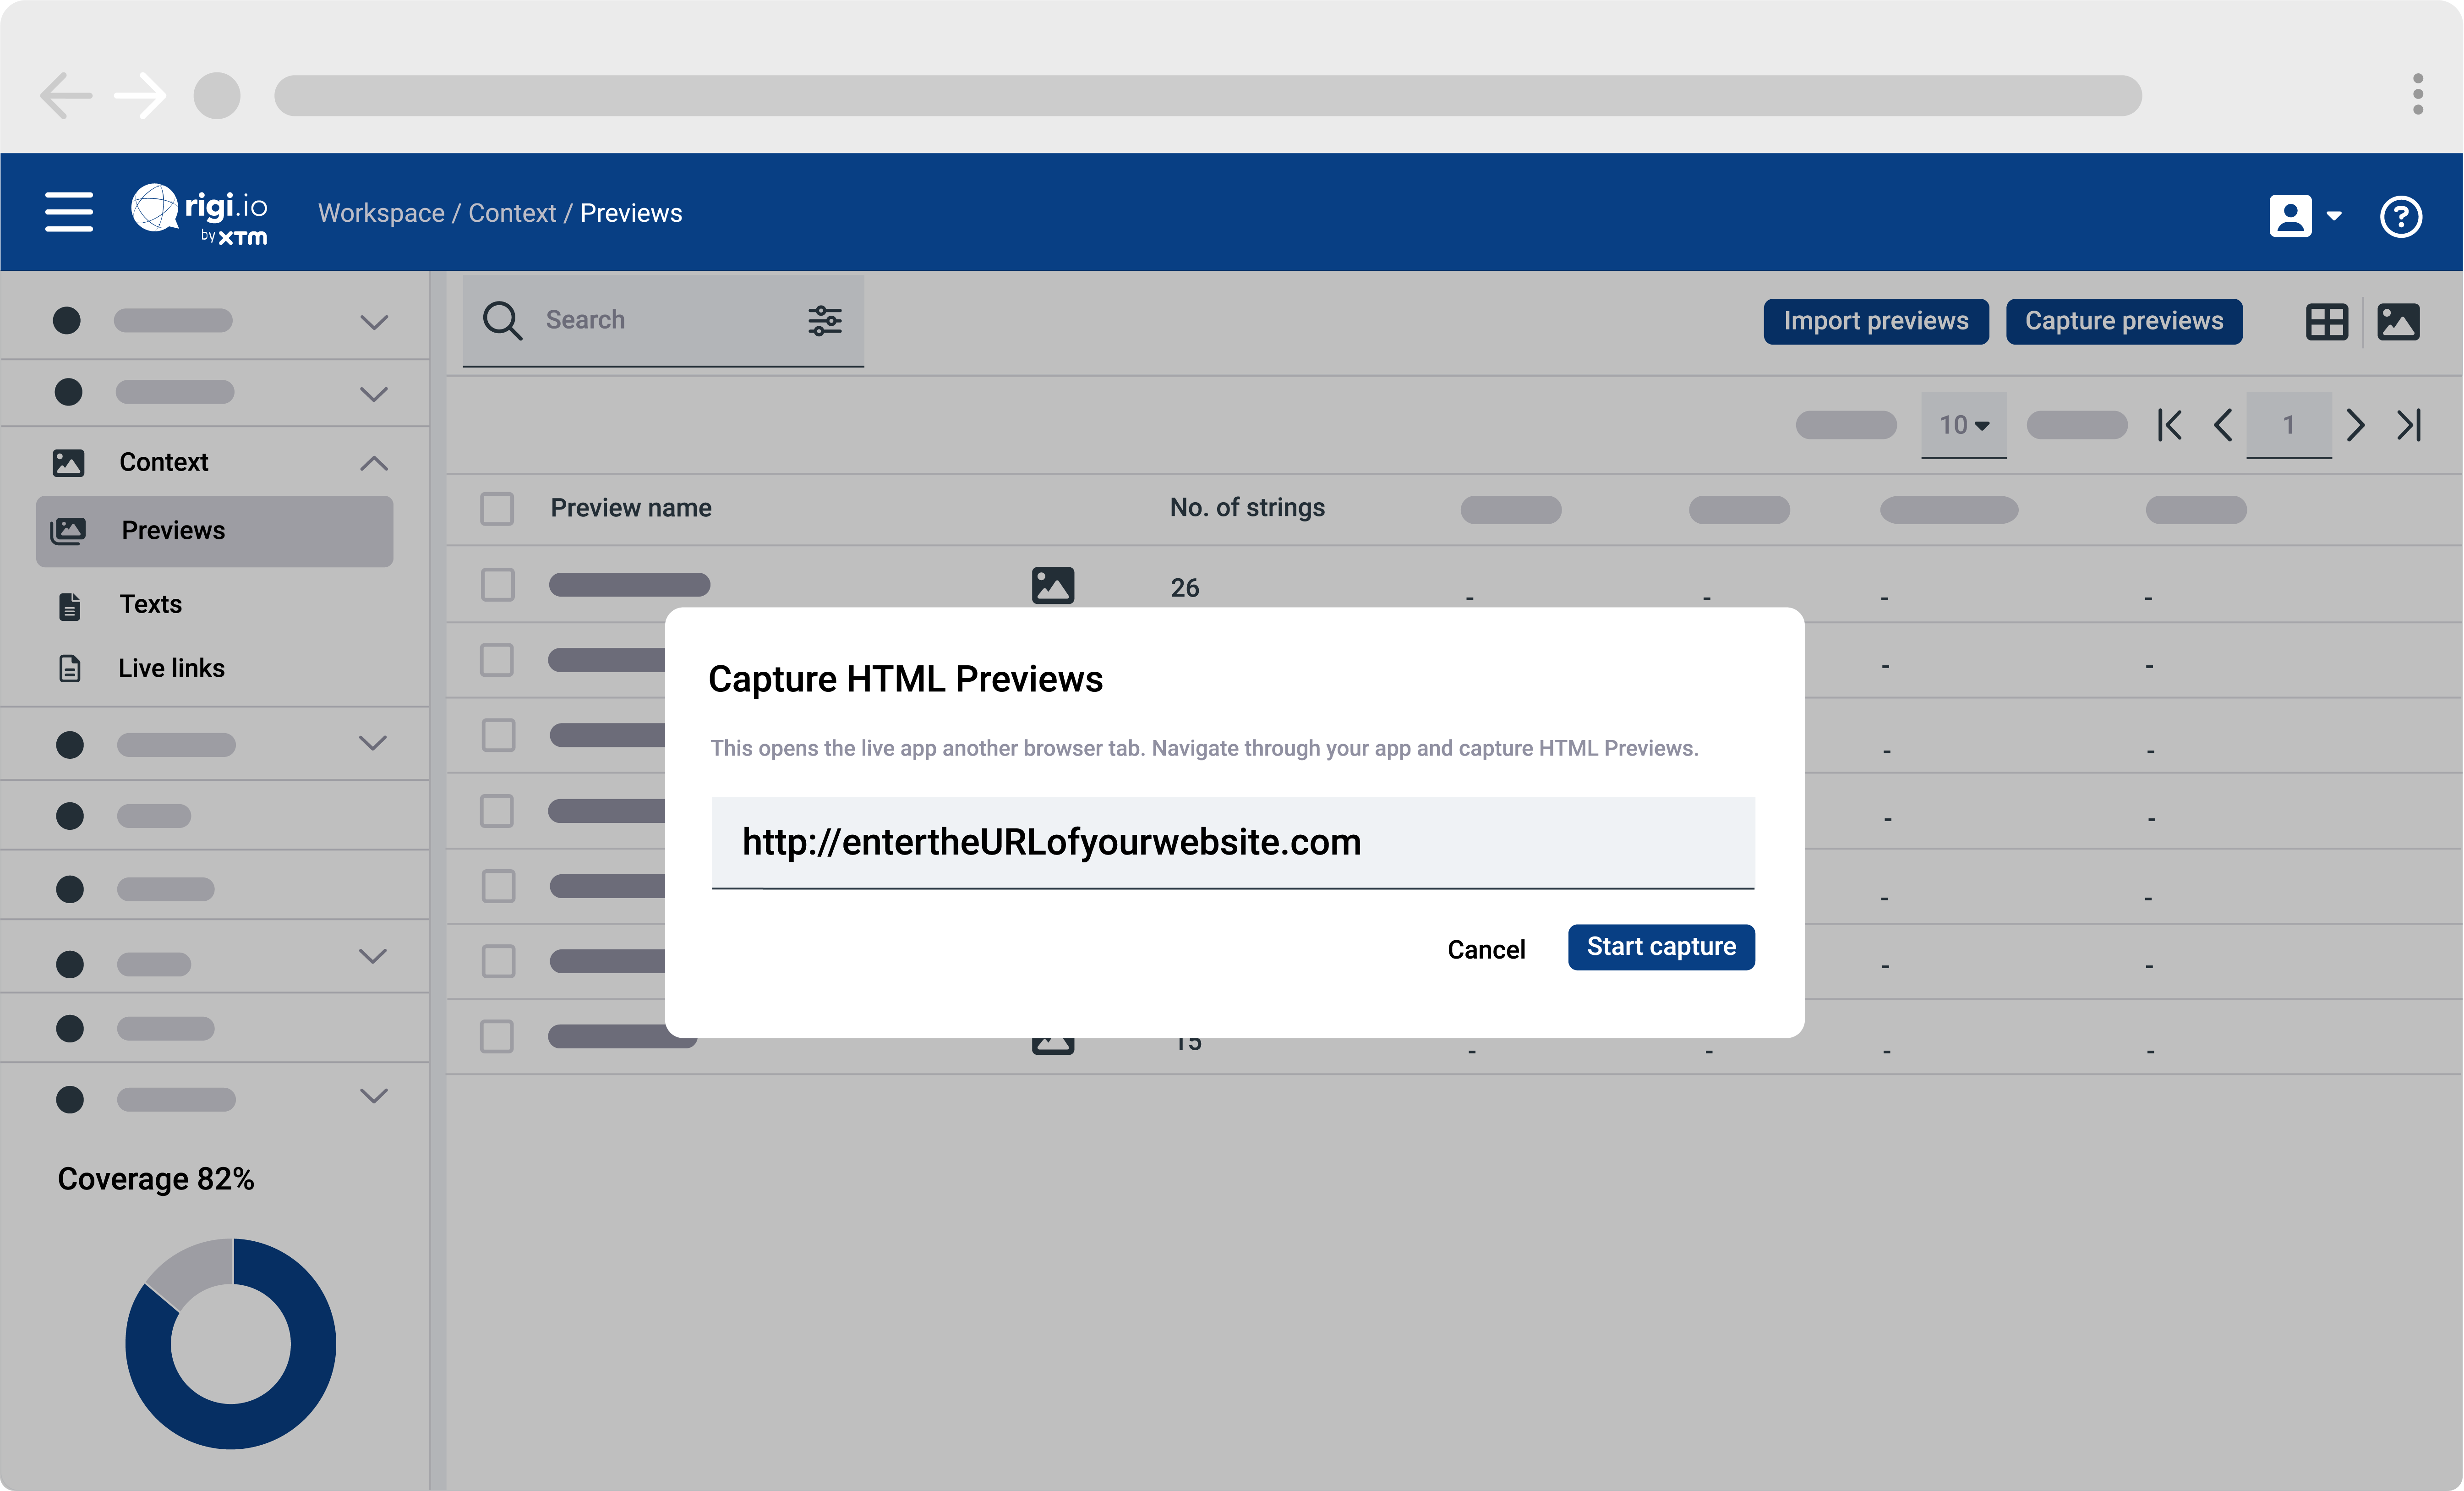Switch to grid view icon

[x=2327, y=322]
